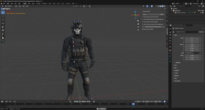The height and width of the screenshot is (110, 205).
Task: Open the viewport View menu
Action: [x=16, y=6]
